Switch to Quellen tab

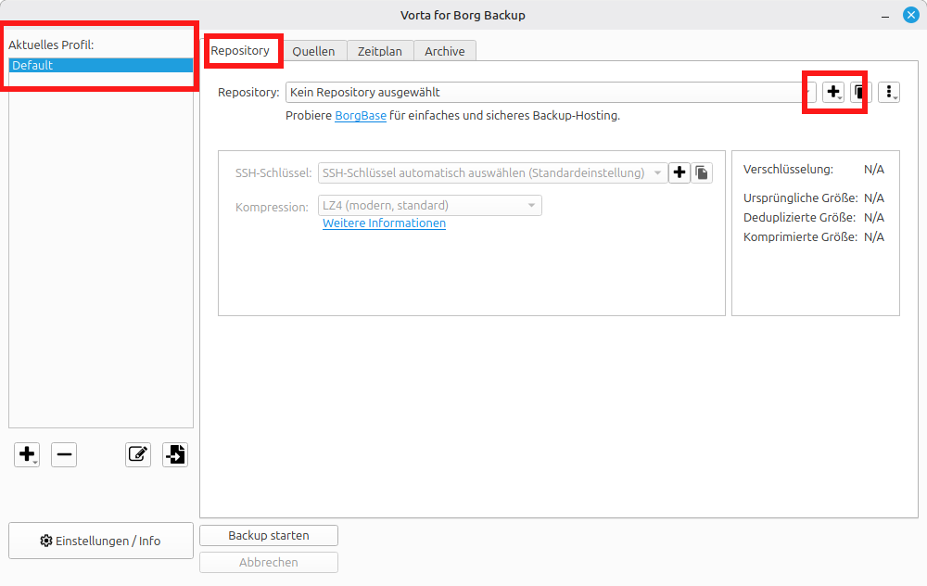pos(313,51)
